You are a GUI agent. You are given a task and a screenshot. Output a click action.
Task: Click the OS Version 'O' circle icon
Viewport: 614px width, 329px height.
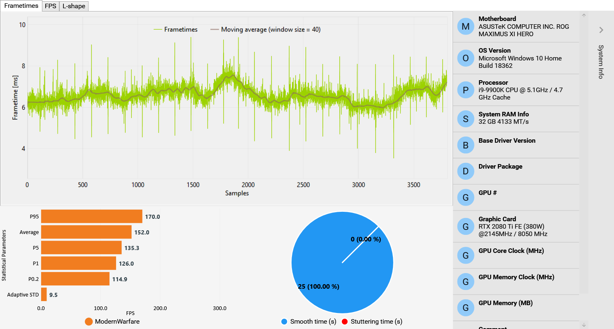click(466, 58)
